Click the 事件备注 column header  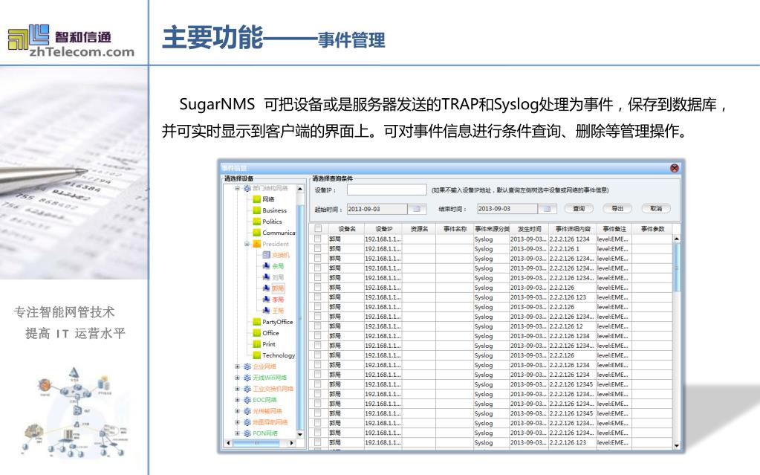614,229
